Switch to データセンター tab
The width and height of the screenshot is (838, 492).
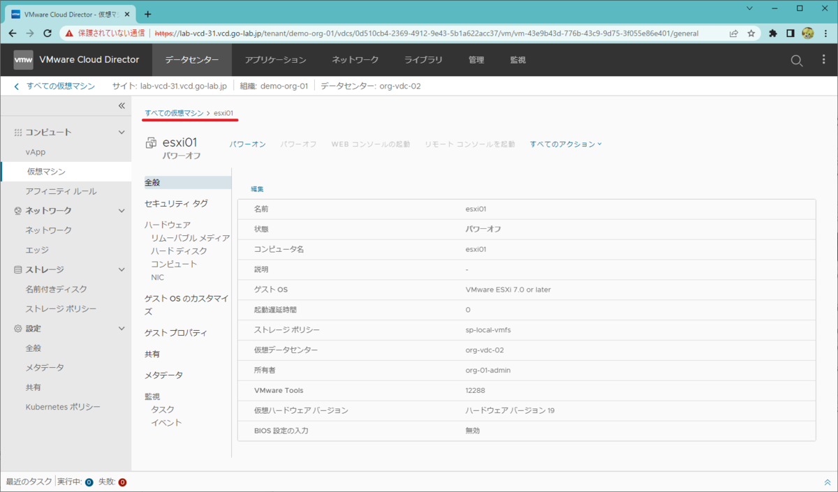point(192,60)
